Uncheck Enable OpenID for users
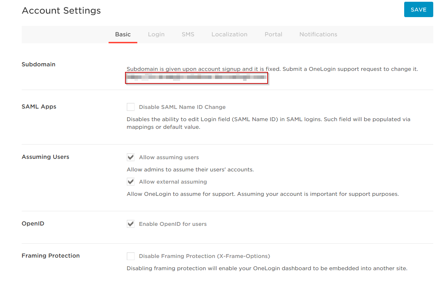 coord(131,224)
